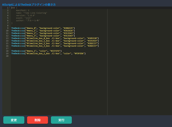Open the AiScriptによるTheDeskプラグインの書き方 link
The width and height of the screenshot is (172, 127).
click(29, 5)
